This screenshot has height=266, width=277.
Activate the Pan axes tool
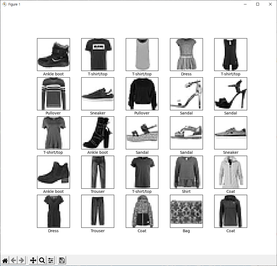click(x=33, y=260)
